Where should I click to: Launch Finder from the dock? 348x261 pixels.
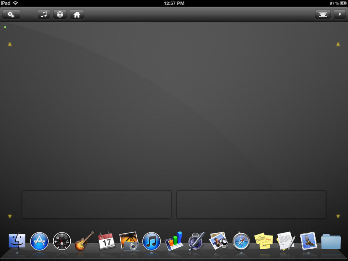(17, 241)
